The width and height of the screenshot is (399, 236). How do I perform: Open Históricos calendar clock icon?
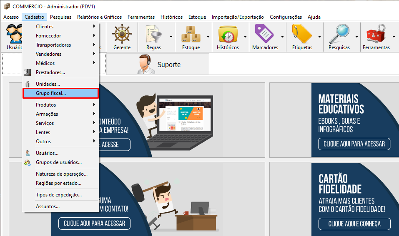click(228, 34)
